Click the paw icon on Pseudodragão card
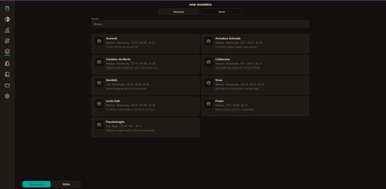386x189 pixels. [99, 125]
